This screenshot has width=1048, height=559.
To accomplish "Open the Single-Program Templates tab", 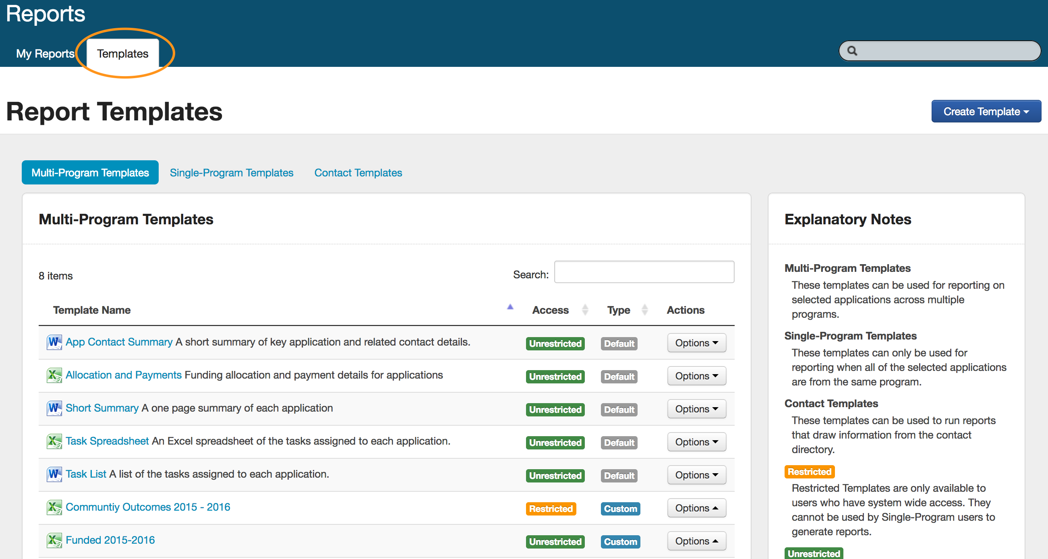I will [x=231, y=173].
